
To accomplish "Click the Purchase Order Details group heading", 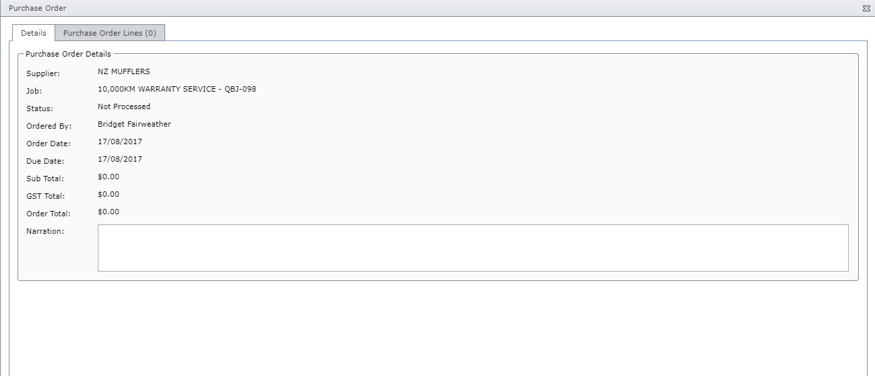I will pyautogui.click(x=68, y=54).
